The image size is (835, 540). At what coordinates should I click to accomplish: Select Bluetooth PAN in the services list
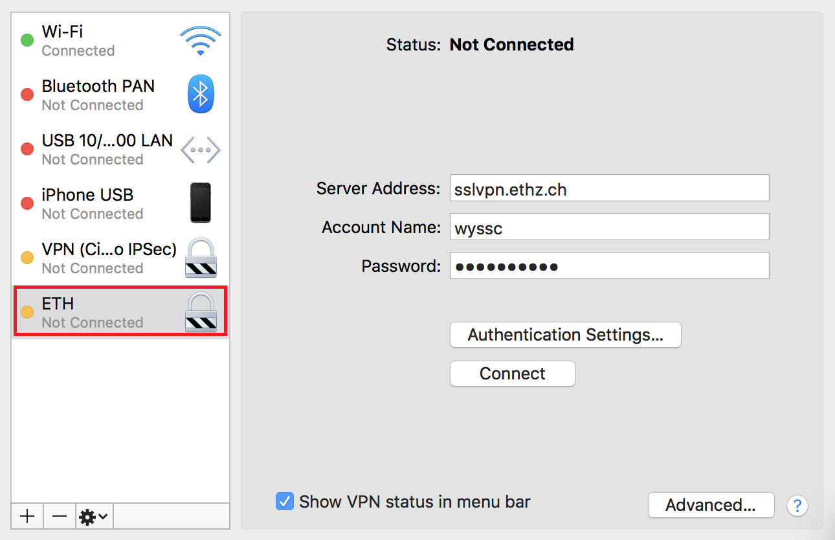120,95
